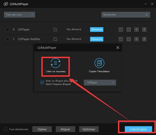Click the Opérer button
The width and height of the screenshot is (156, 135).
[x=42, y=129]
